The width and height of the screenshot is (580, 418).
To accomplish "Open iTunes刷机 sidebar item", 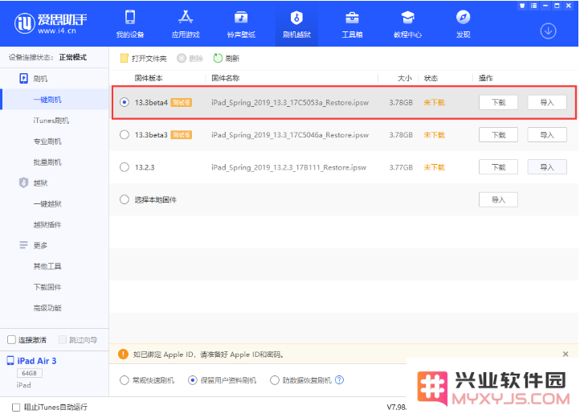I will (x=51, y=121).
